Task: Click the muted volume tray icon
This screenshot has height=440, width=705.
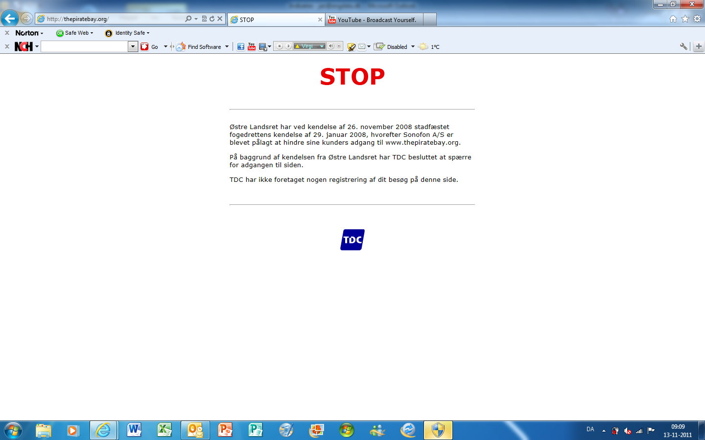Action: [x=628, y=431]
